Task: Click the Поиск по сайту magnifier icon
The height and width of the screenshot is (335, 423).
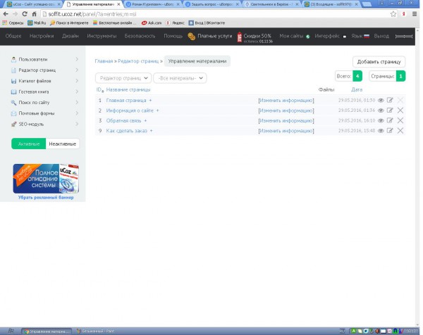Action: [13, 103]
